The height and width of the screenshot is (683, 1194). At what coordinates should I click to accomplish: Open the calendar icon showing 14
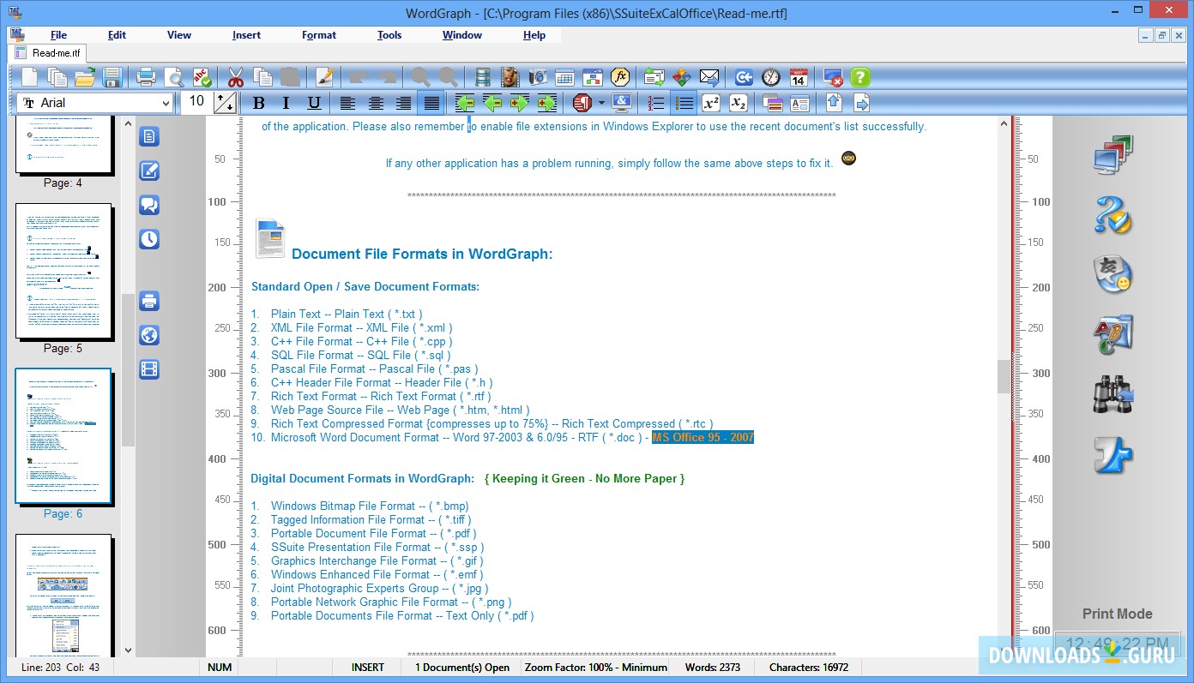point(799,76)
